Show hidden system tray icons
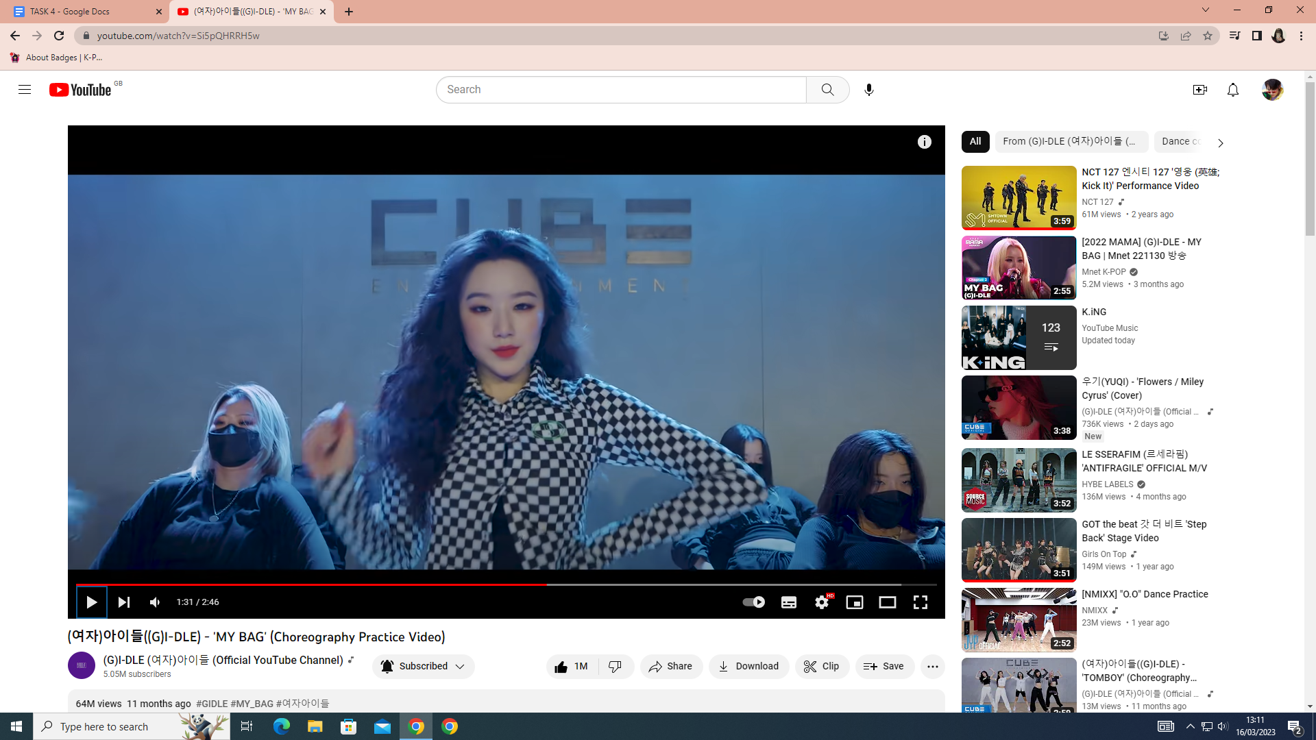Image resolution: width=1316 pixels, height=740 pixels. click(1190, 726)
